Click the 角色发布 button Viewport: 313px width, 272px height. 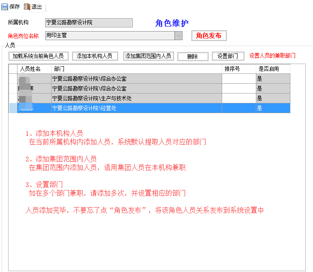(209, 35)
